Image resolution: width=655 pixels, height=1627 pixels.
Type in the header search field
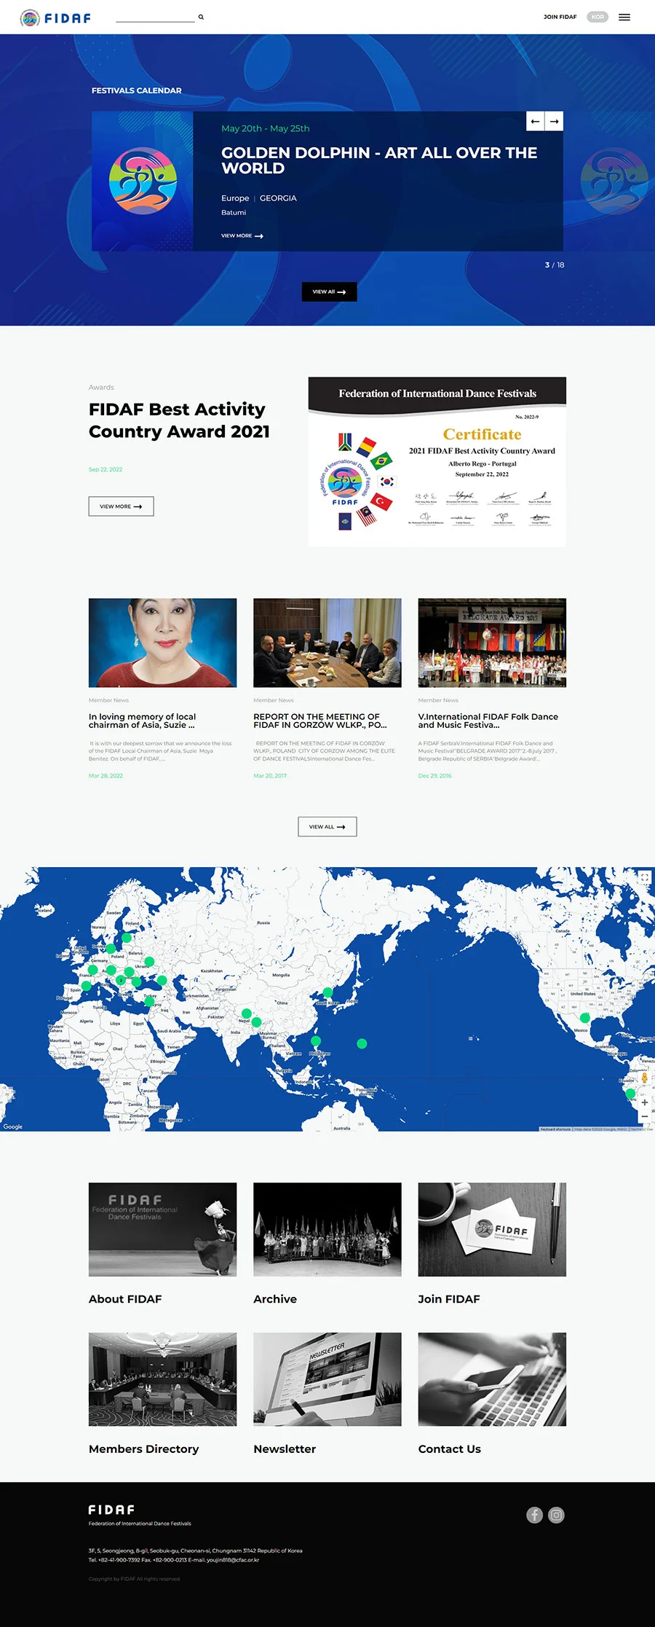pos(154,17)
